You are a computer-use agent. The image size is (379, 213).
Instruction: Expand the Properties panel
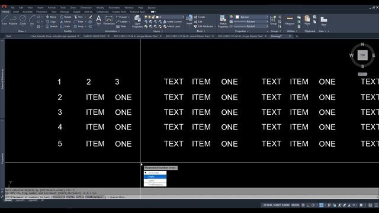[242, 31]
